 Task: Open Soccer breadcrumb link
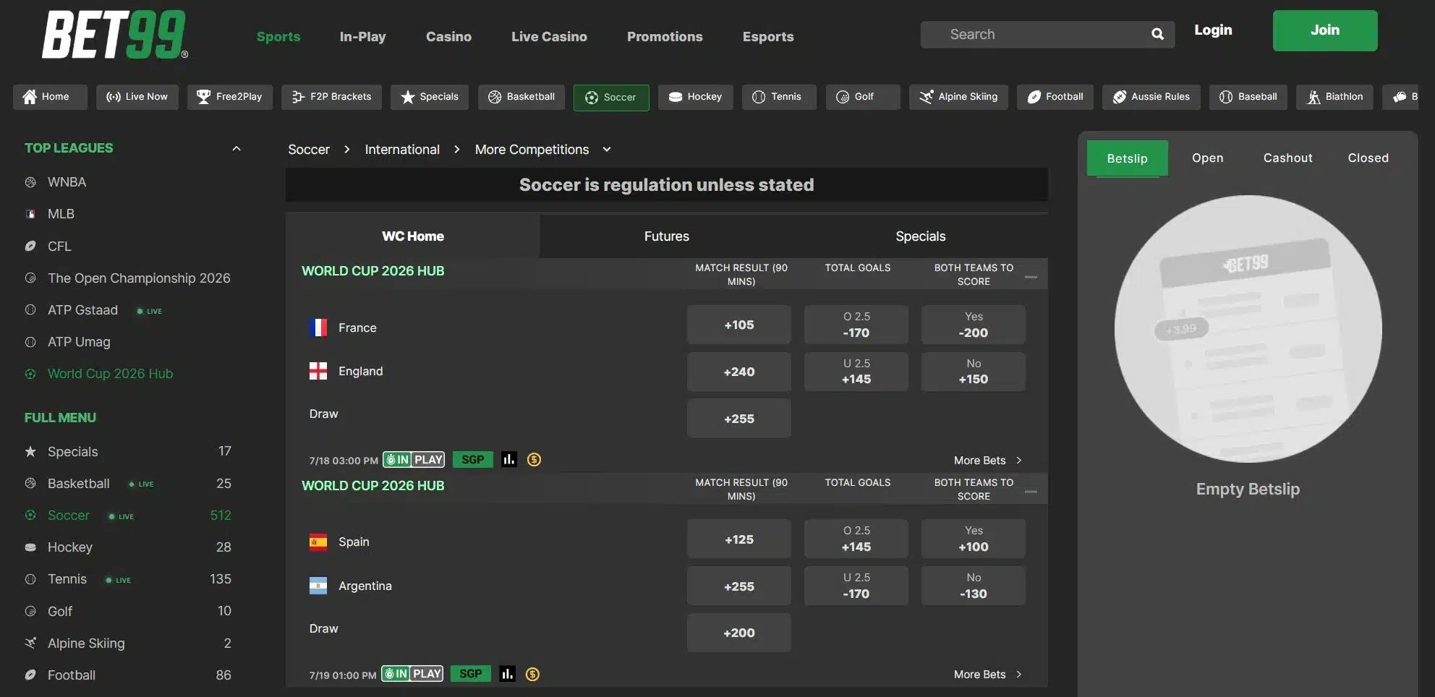[x=309, y=150]
